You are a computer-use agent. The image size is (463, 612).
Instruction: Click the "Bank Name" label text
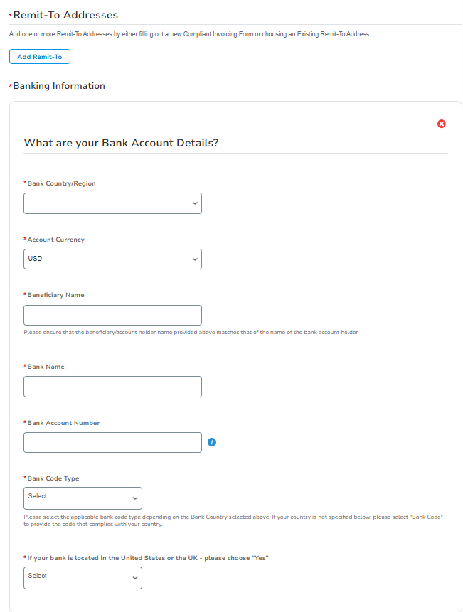46,367
